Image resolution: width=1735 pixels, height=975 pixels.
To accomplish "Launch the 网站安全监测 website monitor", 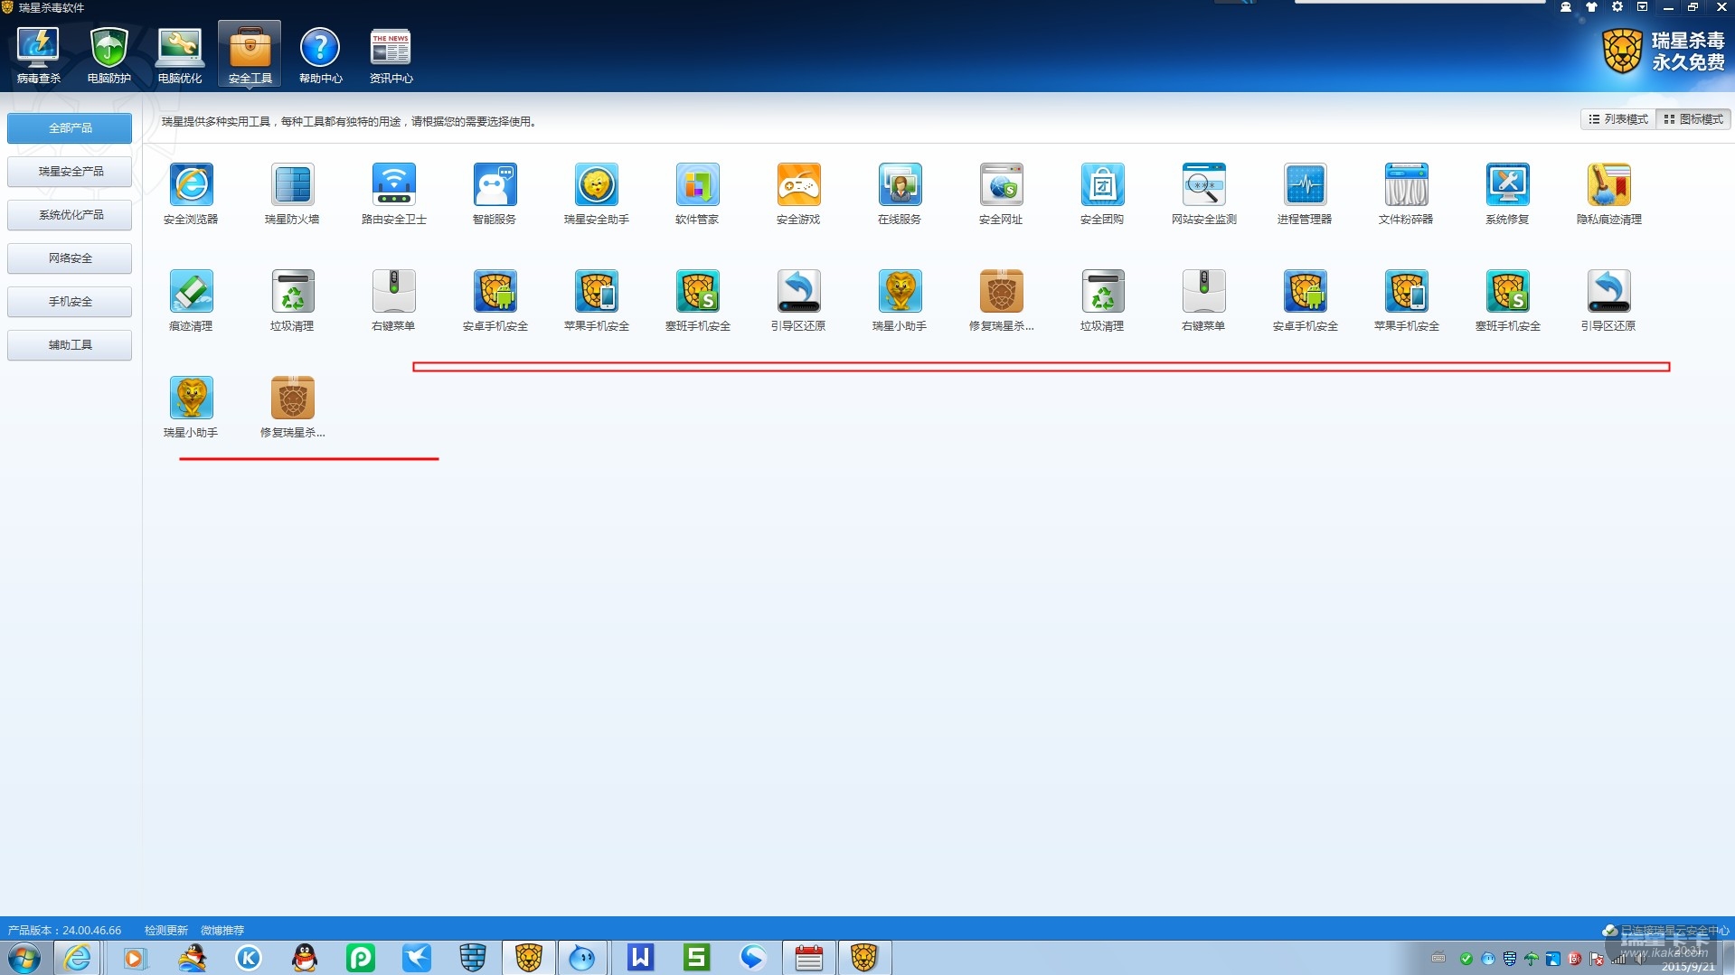I will pyautogui.click(x=1203, y=193).
